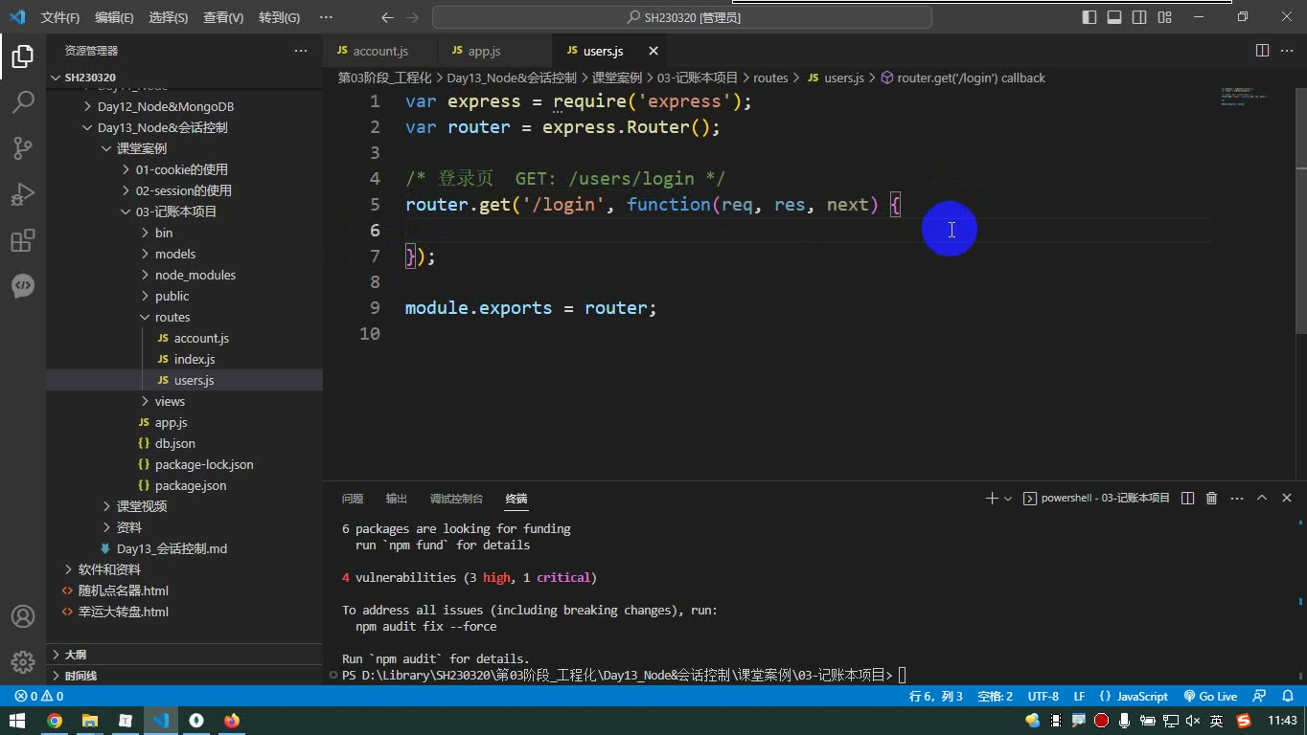Click the command center search box
Image resolution: width=1307 pixels, height=735 pixels.
tap(682, 17)
